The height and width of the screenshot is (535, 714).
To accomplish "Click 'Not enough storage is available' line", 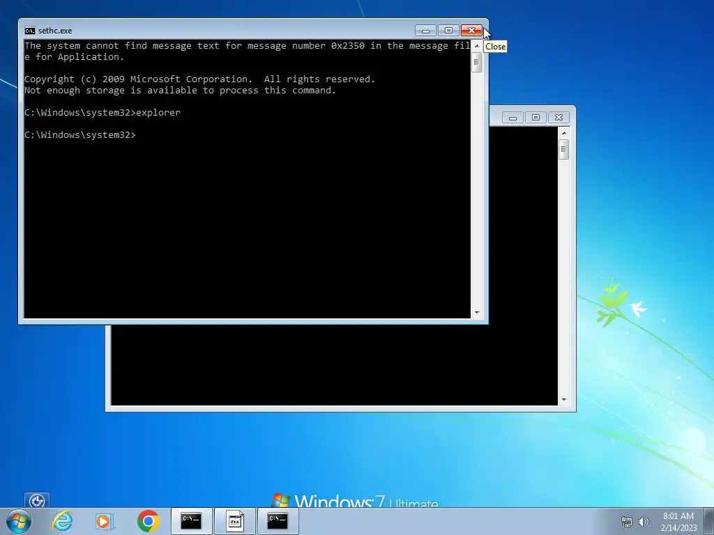I will point(180,90).
